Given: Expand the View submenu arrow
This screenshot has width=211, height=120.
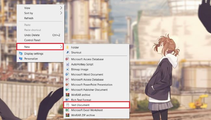Looking at the screenshot, I should tap(61, 8).
